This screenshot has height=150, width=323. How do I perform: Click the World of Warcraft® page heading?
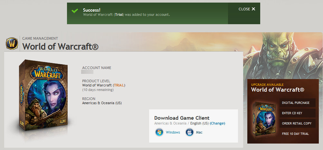(x=60, y=46)
